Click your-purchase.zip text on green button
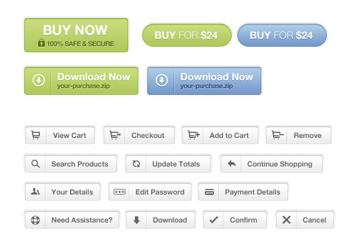Image resolution: width=358 pixels, height=239 pixels. 83,86
